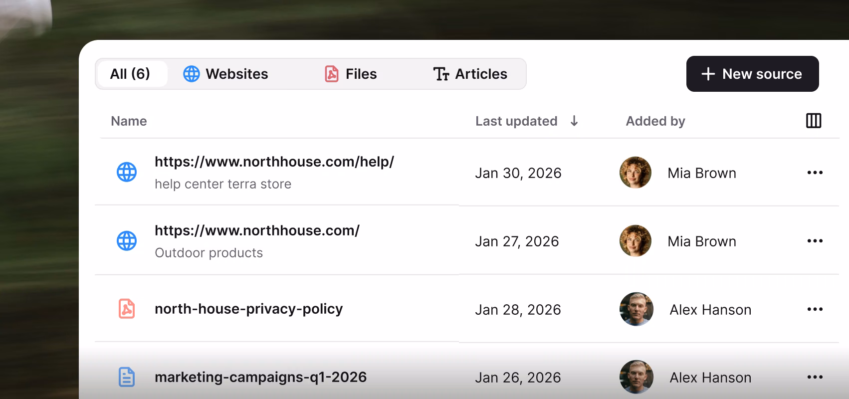This screenshot has width=849, height=399.
Task: Open more options for north-house-privacy-policy row
Action: [x=815, y=309]
